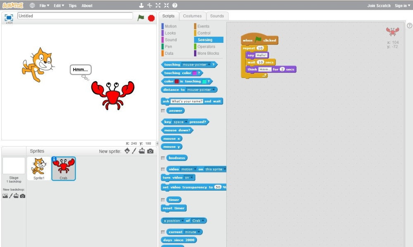
Task: Open help panel question mark at right edge
Action: (x=409, y=26)
